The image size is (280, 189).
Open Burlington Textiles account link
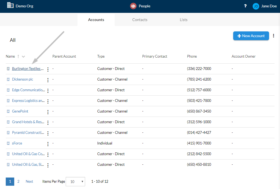pos(28,69)
